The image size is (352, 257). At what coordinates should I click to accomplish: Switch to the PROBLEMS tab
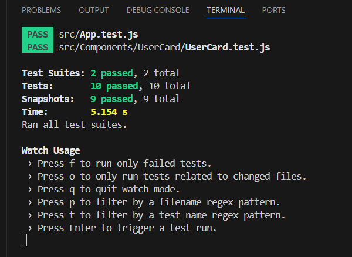point(41,10)
